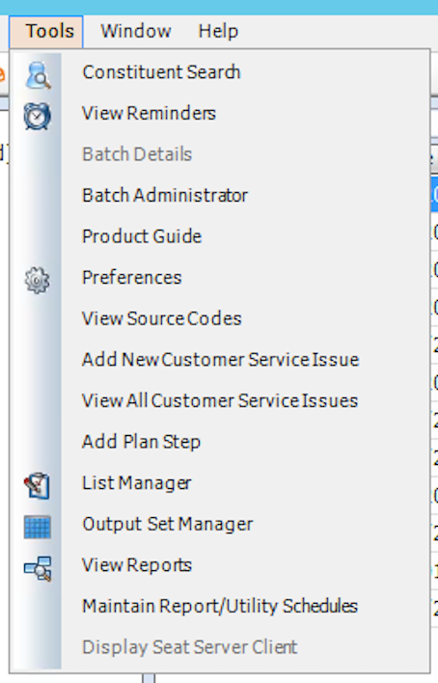Choose View All Customer Service Issues

(220, 400)
